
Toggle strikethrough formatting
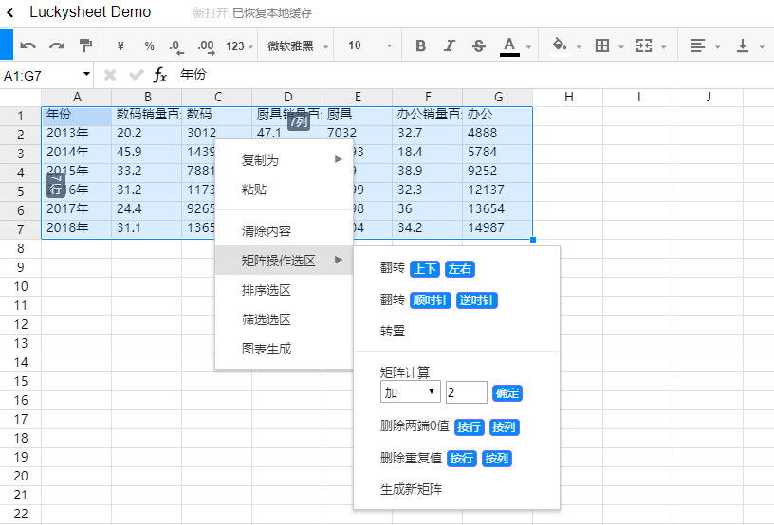click(478, 45)
